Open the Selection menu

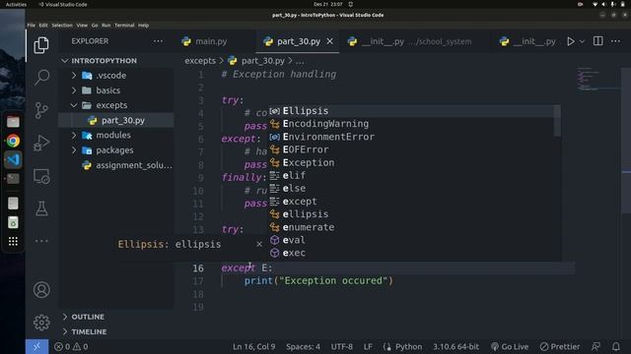pos(62,25)
